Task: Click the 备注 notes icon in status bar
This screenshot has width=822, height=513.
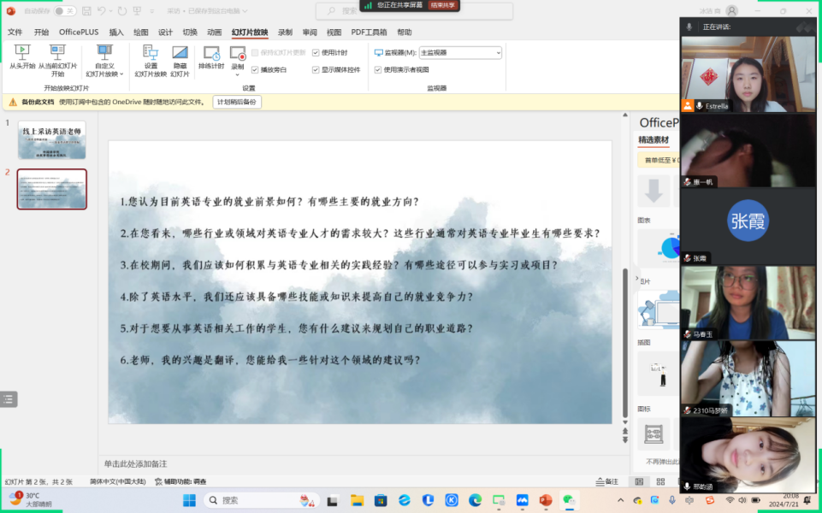Action: (606, 482)
